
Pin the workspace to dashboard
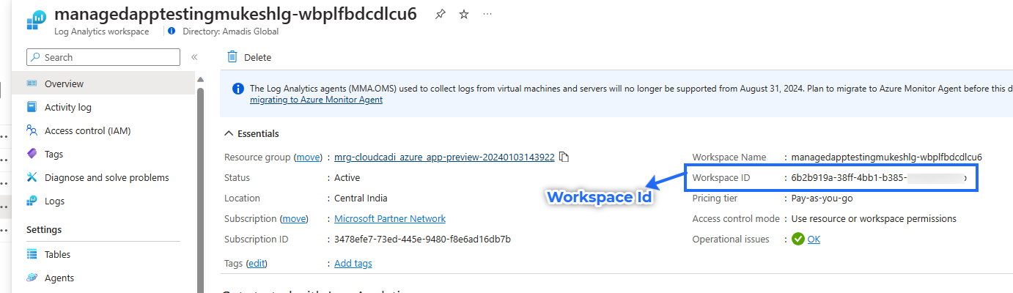(x=440, y=15)
